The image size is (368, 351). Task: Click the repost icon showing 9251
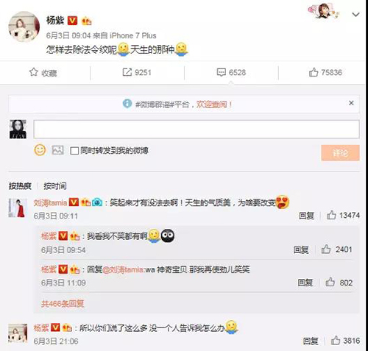[127, 72]
